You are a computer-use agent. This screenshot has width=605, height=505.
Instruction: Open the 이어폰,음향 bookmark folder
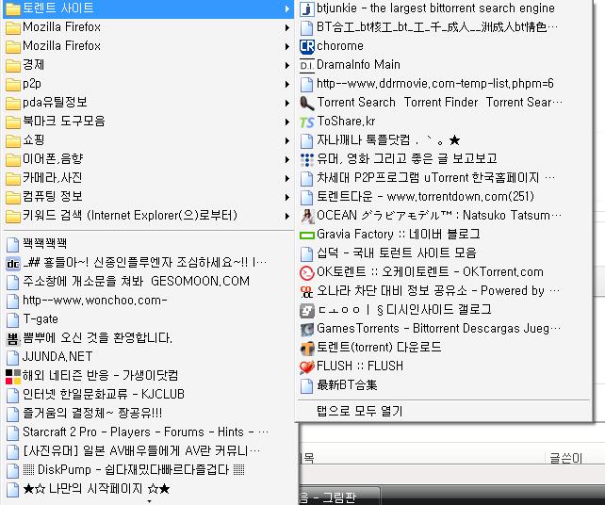(x=148, y=159)
